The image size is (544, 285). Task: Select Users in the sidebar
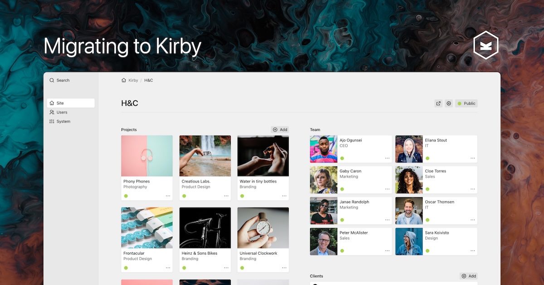(59, 112)
